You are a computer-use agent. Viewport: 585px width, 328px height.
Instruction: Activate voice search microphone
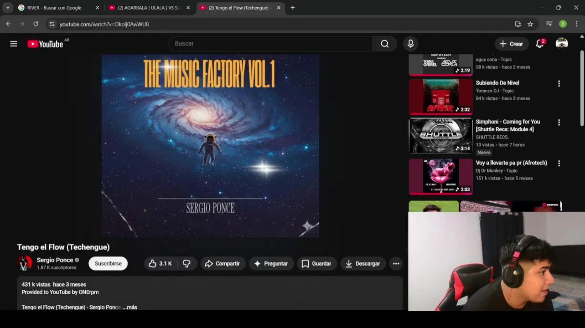click(411, 44)
